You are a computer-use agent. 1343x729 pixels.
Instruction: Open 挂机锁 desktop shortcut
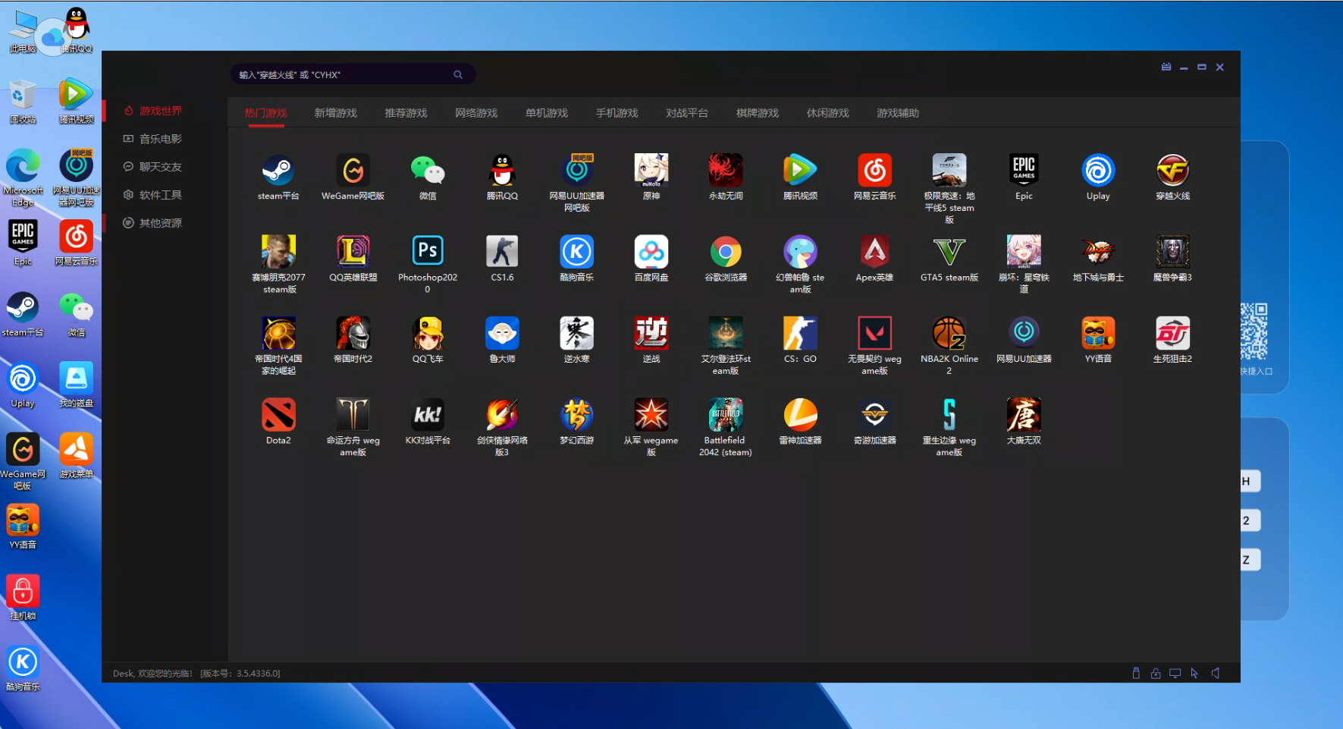pos(23,598)
